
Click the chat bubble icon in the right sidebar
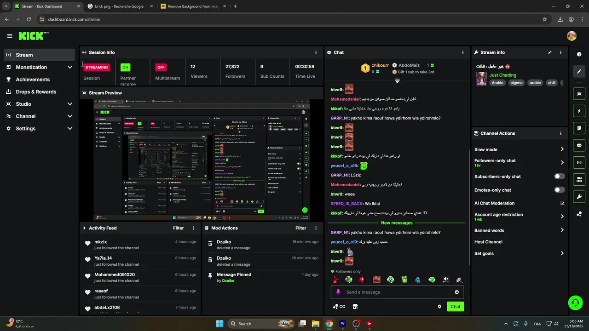pos(579,145)
